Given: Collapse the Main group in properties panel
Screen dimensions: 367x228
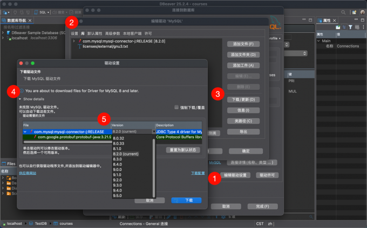Looking at the screenshot, I should point(318,41).
